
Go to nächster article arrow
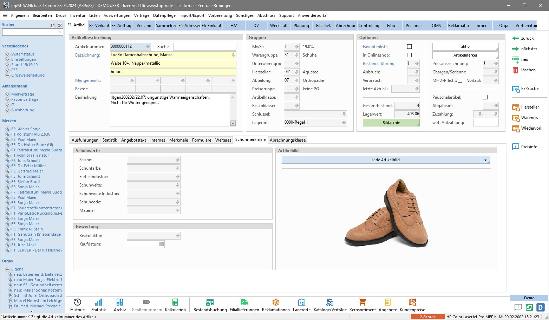coord(516,49)
